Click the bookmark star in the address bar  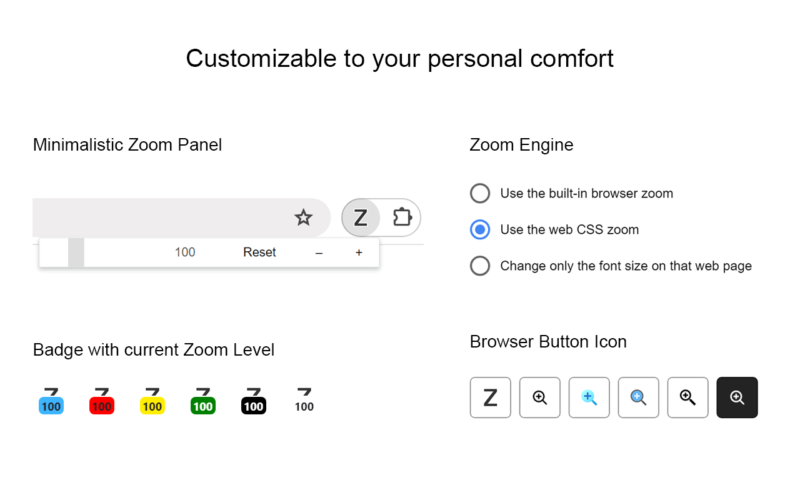(303, 217)
